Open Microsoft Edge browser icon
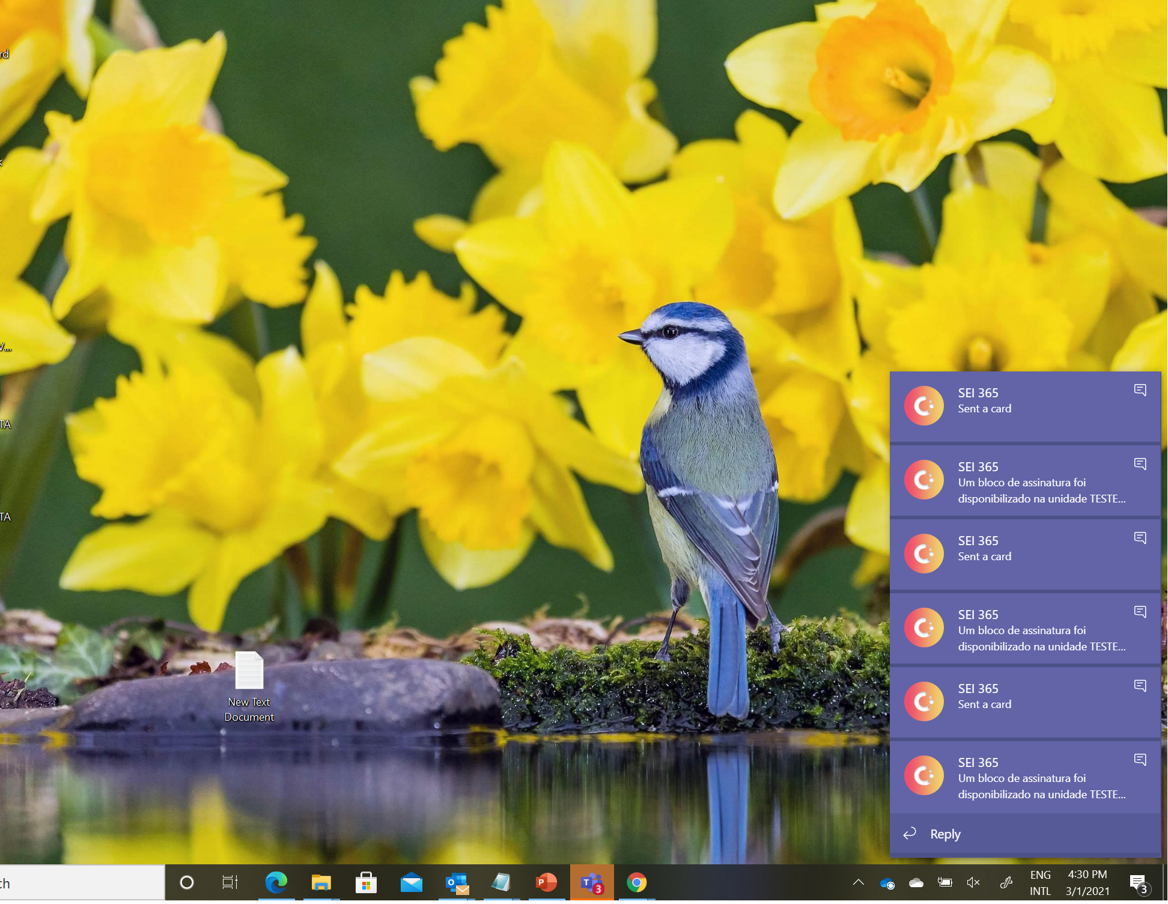Screen dimensions: 1168x904 tap(276, 882)
